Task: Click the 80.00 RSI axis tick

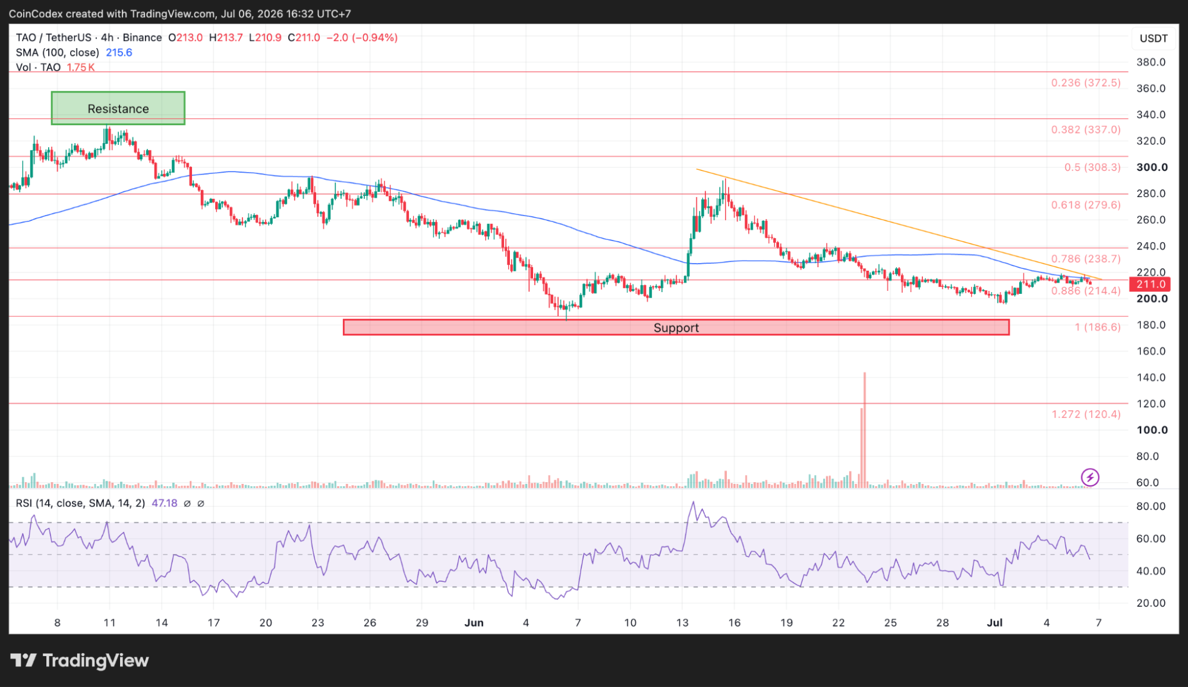Action: click(1151, 506)
